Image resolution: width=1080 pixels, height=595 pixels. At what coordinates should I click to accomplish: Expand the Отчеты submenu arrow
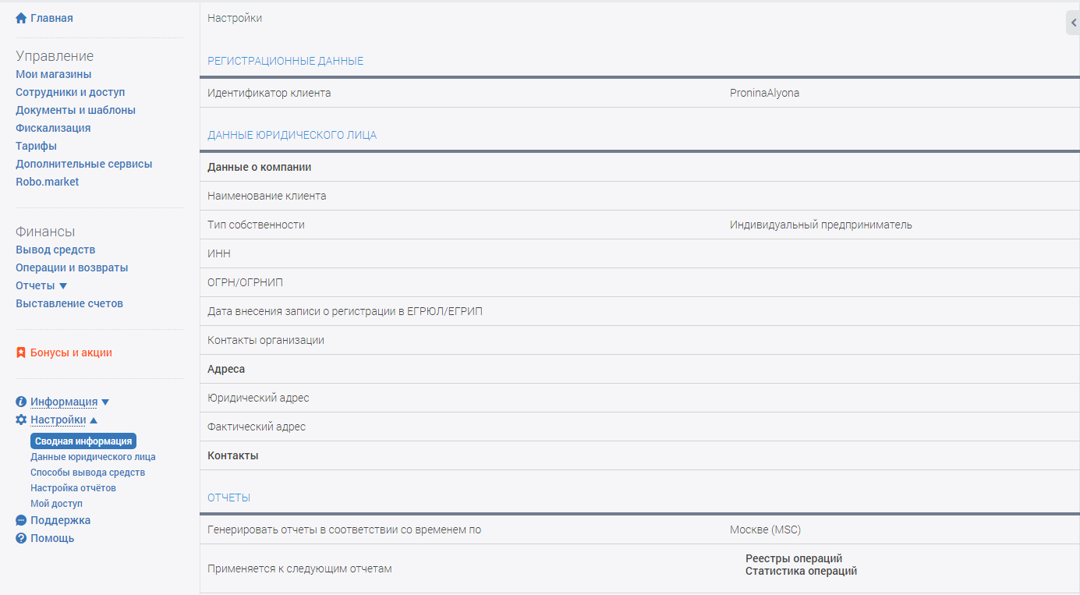[63, 286]
